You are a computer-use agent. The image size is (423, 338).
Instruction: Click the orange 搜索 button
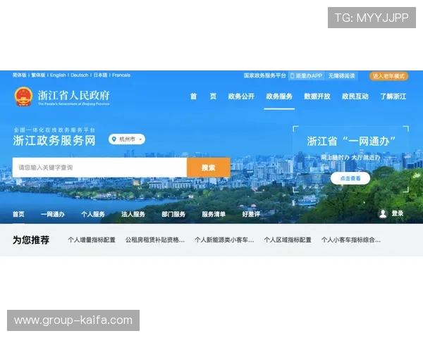click(x=209, y=168)
